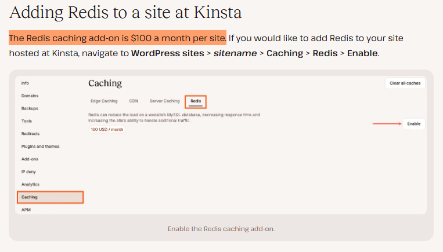Viewport: 443px width, 252px height.
Task: Open the Server Caching tab
Action: point(164,101)
